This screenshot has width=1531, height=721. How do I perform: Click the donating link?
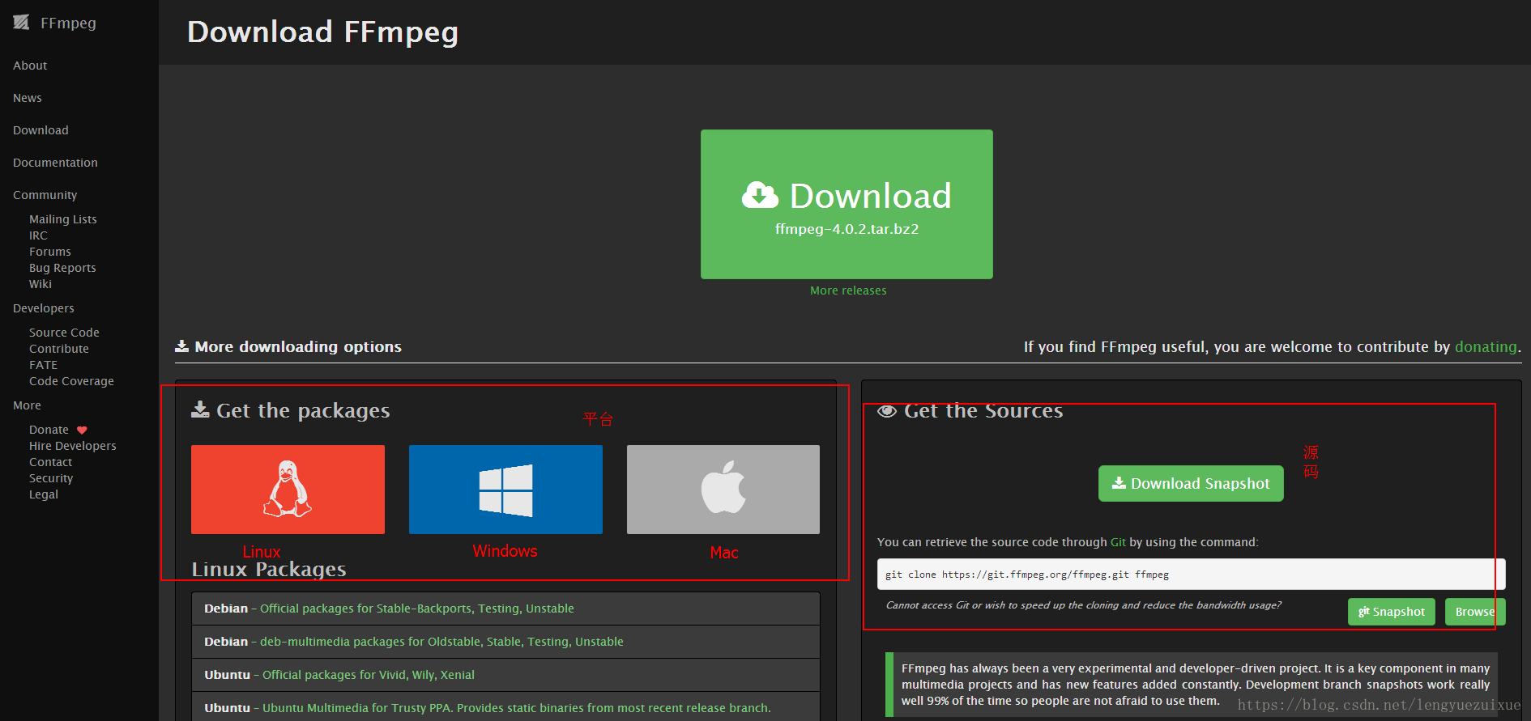tap(1486, 346)
